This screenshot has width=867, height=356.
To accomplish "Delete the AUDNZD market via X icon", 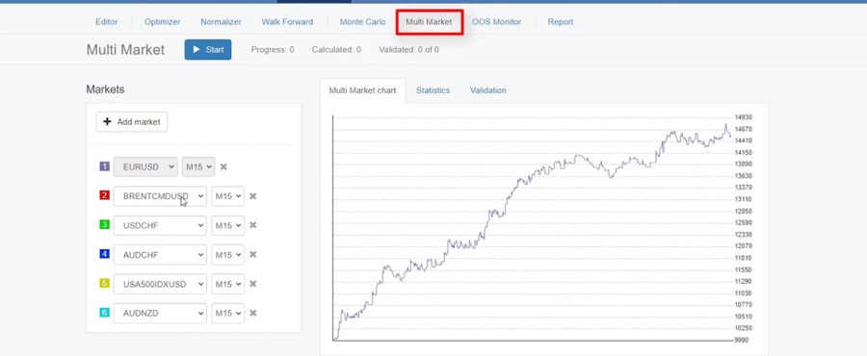I will 252,313.
